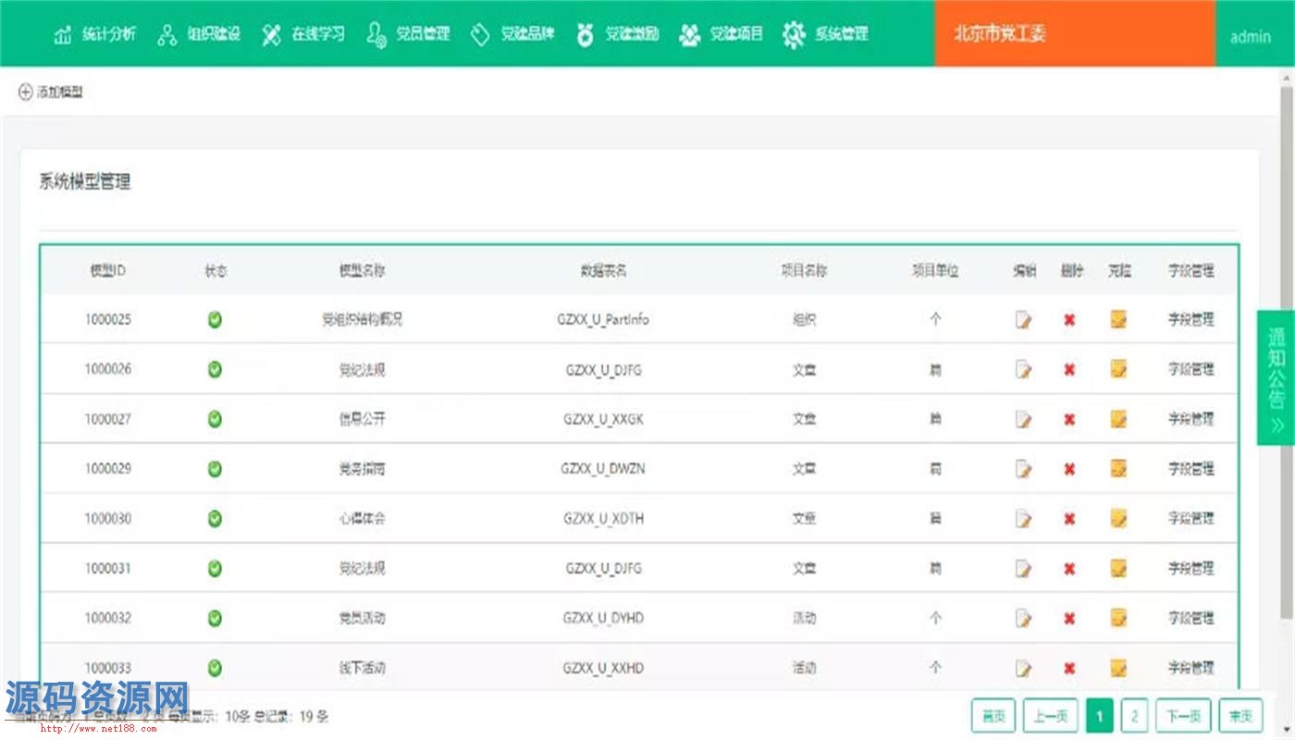Open the 党员管理 menu
This screenshot has height=740, width=1295.
(x=408, y=35)
